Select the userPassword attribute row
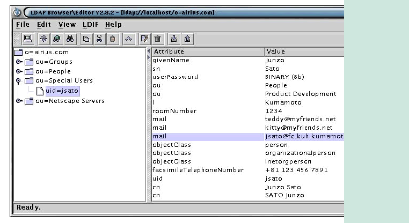409x223 pixels. point(248,77)
